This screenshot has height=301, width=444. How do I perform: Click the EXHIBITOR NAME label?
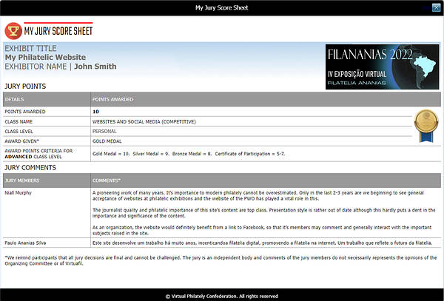(36, 67)
